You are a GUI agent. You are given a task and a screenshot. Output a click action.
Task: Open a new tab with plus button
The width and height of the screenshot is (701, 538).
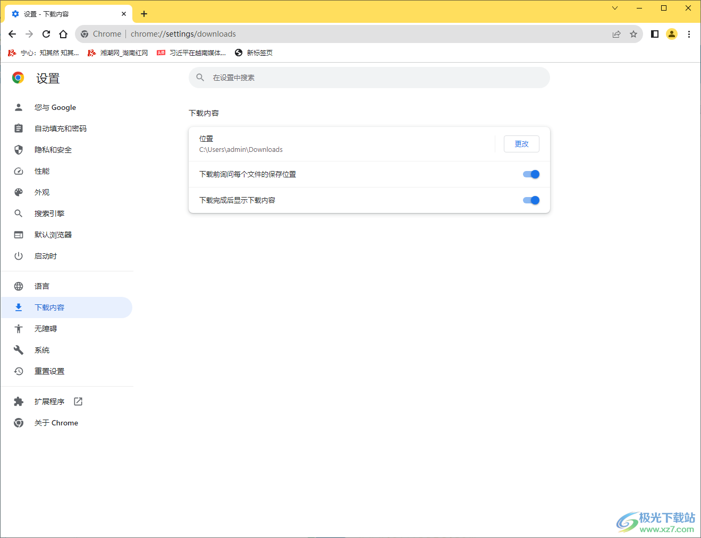click(x=144, y=14)
